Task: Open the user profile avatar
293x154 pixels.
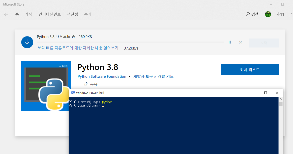Action: tap(268, 14)
